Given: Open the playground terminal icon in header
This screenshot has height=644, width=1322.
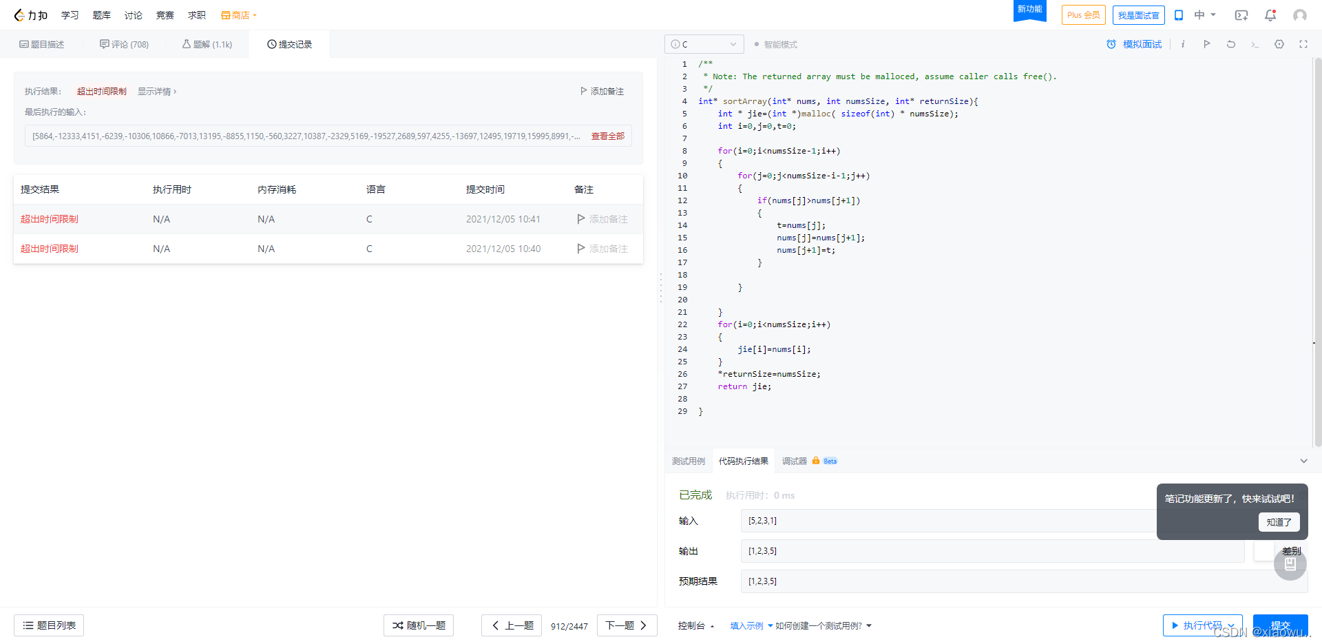Looking at the screenshot, I should pyautogui.click(x=1241, y=15).
